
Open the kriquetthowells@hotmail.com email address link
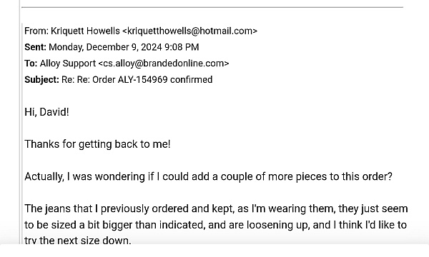[x=191, y=31]
